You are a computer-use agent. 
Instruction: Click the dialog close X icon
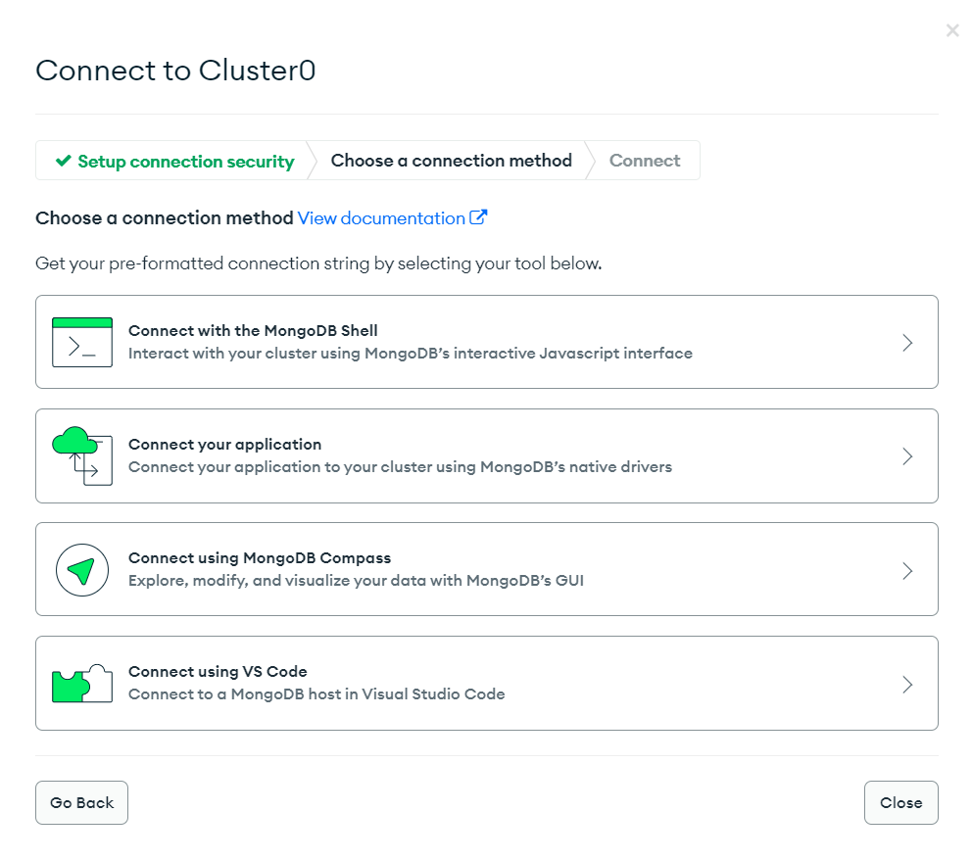952,29
